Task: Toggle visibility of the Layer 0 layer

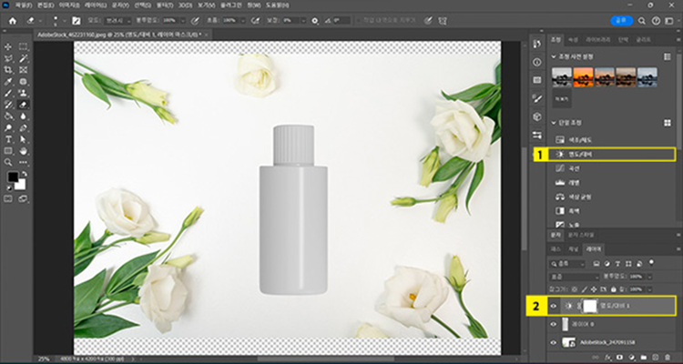Action: tap(554, 324)
